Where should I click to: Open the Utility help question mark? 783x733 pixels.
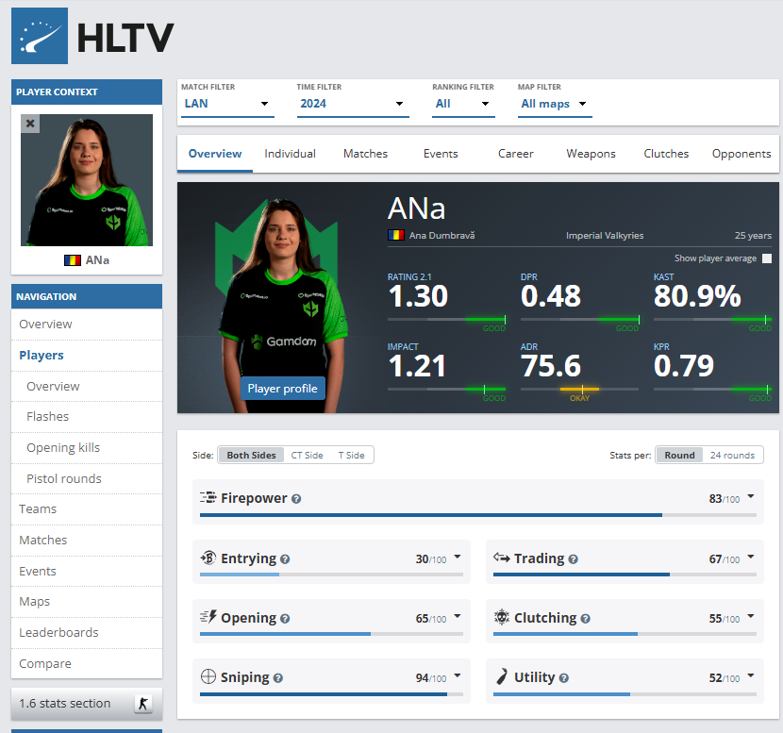564,678
